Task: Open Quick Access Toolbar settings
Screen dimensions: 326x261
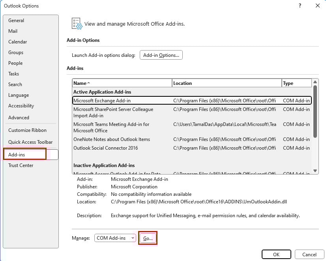Action: [x=30, y=142]
